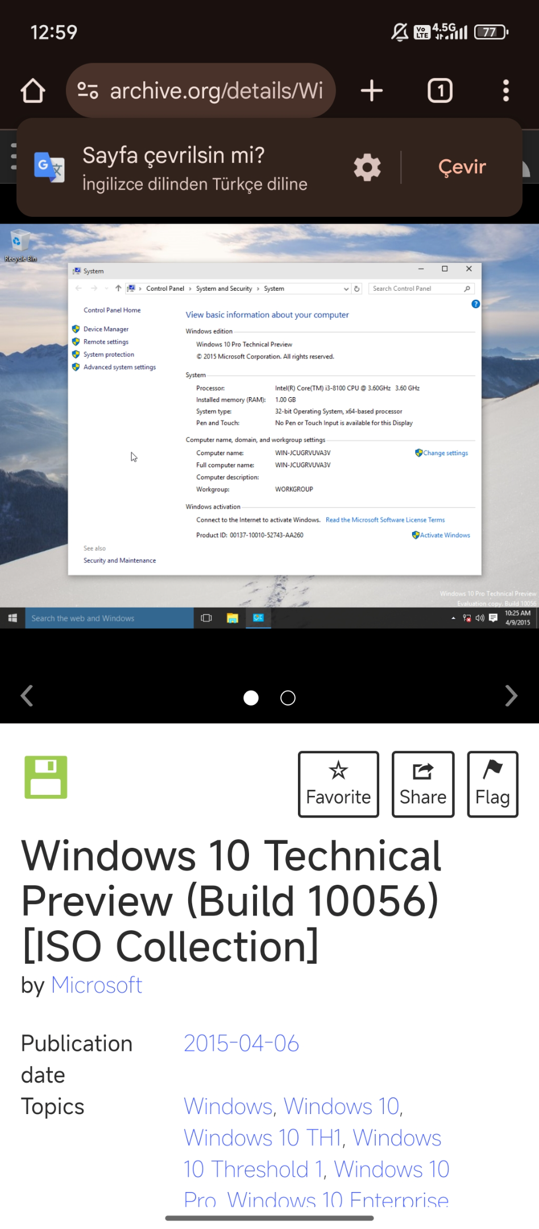
Task: Click the Device Manager link in screenshot
Action: 106,329
